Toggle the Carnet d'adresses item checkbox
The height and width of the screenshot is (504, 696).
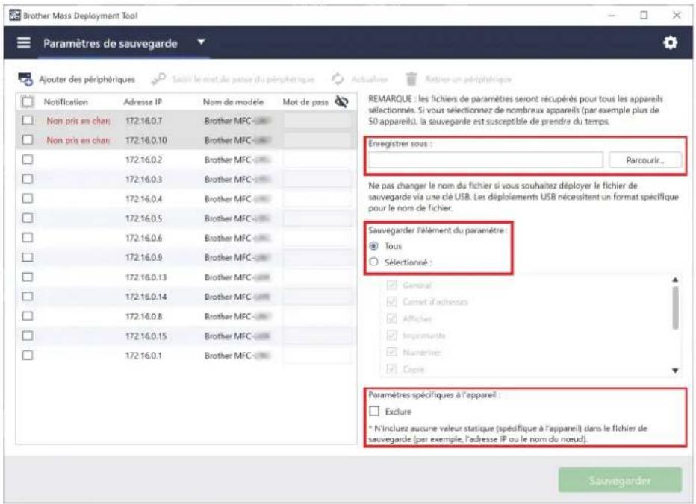point(391,302)
